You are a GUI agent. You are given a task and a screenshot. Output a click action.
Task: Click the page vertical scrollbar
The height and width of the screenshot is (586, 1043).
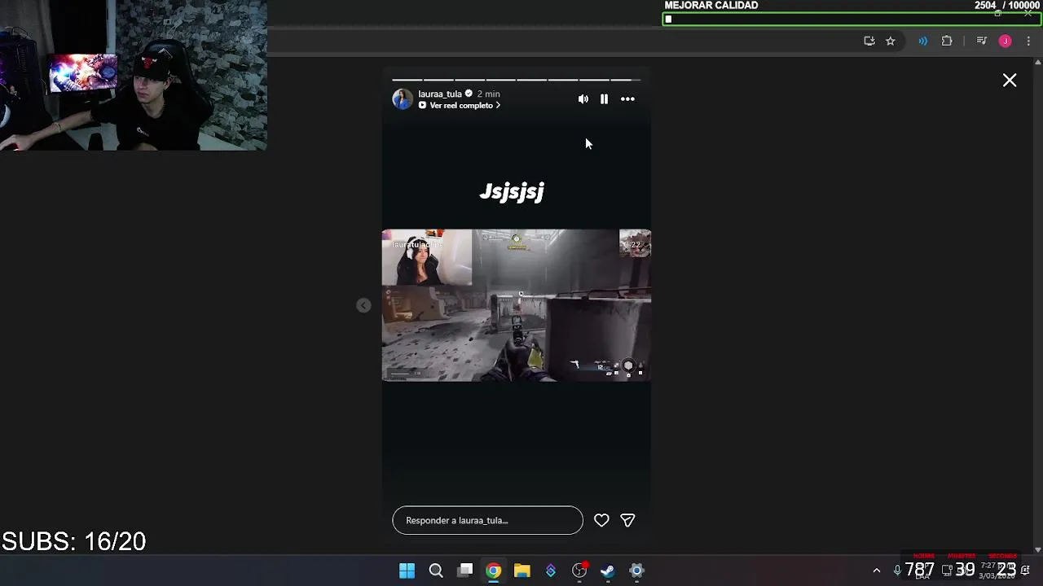[x=1037, y=305]
